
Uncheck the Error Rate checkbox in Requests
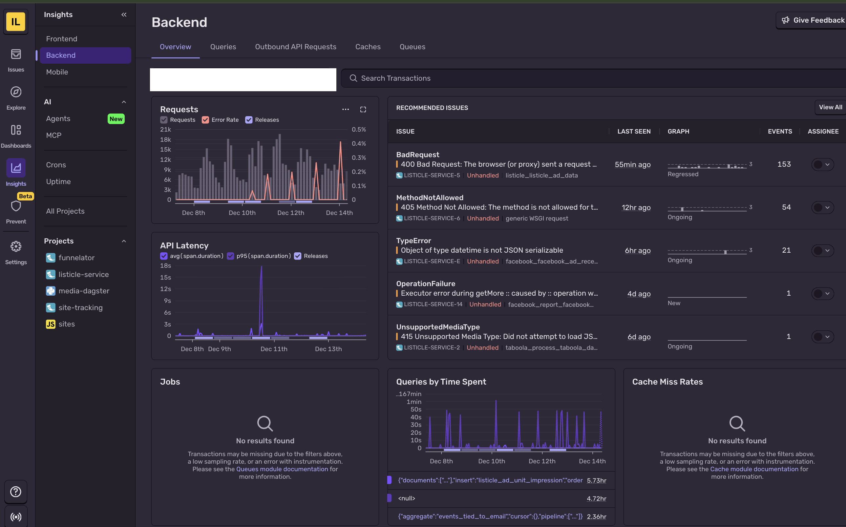pos(205,119)
